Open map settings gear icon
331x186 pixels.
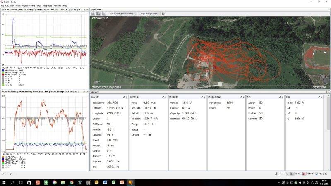tap(163, 14)
